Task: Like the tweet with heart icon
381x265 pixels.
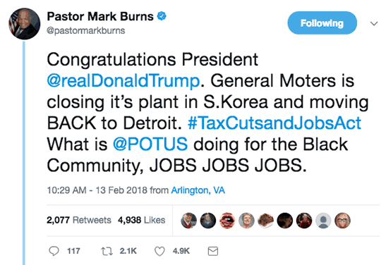Action: [x=160, y=251]
